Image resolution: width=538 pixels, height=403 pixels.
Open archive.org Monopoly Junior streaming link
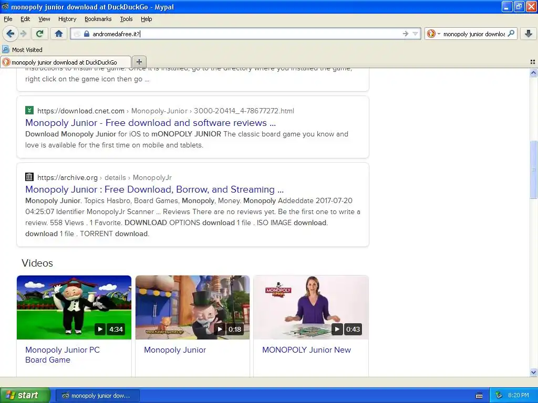[x=154, y=189]
